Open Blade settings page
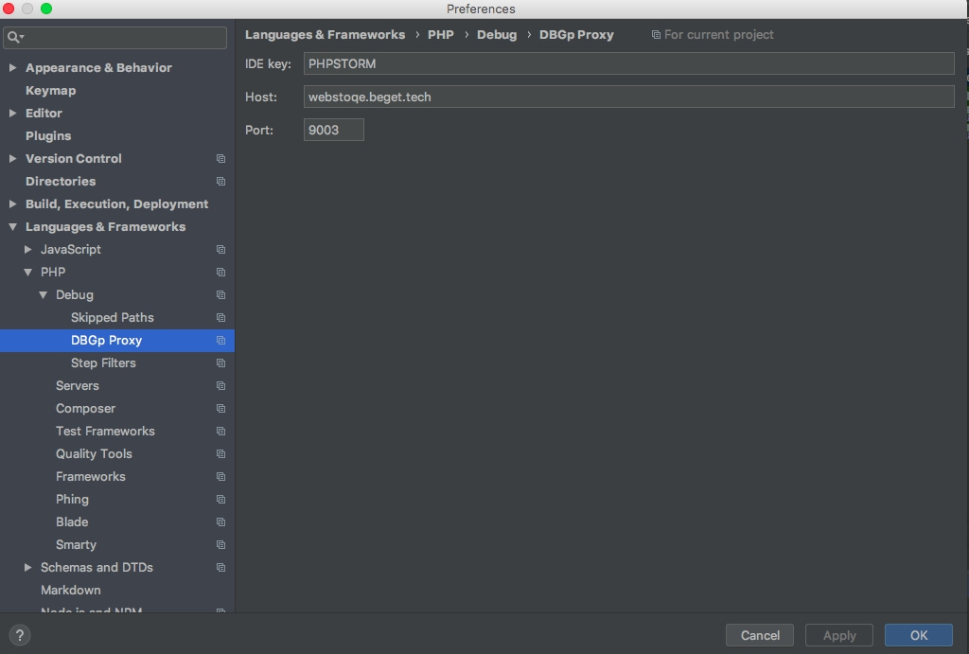The image size is (969, 654). 72,522
